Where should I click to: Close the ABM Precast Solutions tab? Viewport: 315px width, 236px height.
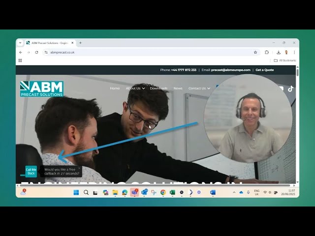[72, 43]
